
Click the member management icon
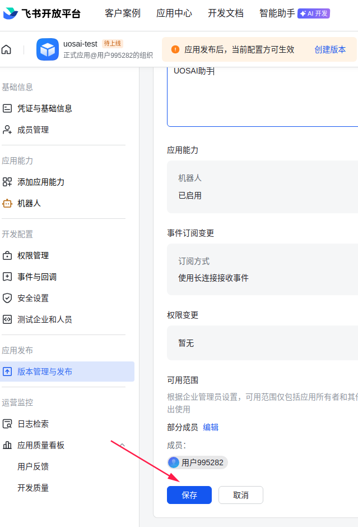coord(7,130)
